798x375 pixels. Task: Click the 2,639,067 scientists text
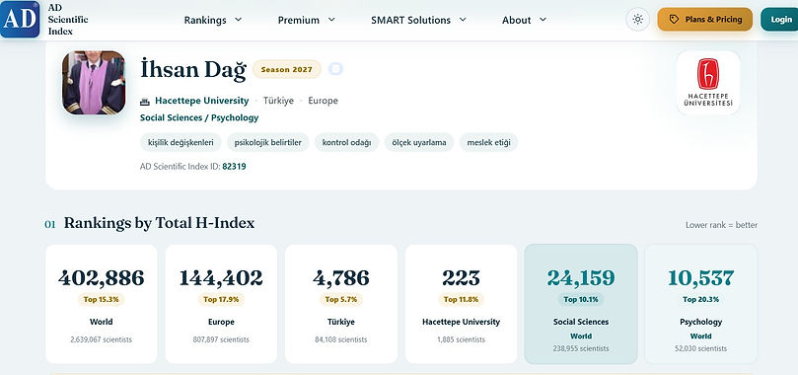click(102, 339)
